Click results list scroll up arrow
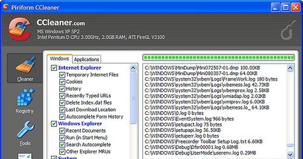The height and width of the screenshot is (159, 303). pyautogui.click(x=290, y=68)
